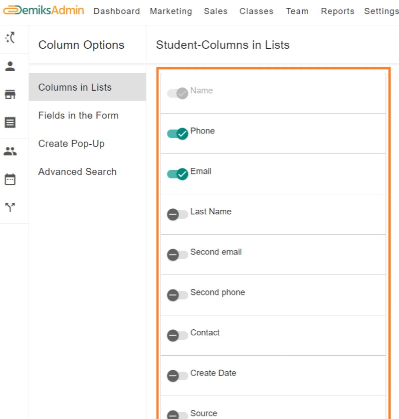Enable the Create Date column toggle
Image resolution: width=399 pixels, height=419 pixels.
point(178,376)
